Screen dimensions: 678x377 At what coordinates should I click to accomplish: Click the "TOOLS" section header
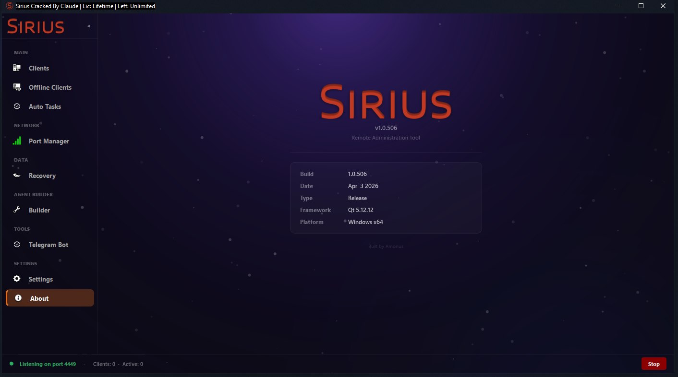pyautogui.click(x=22, y=229)
